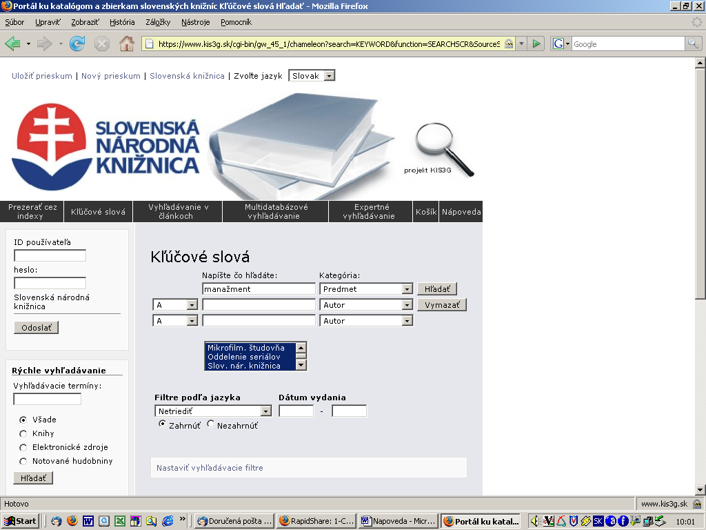The height and width of the screenshot is (530, 706).
Task: Select the Elektronické zdroje radio button
Action: tap(23, 447)
